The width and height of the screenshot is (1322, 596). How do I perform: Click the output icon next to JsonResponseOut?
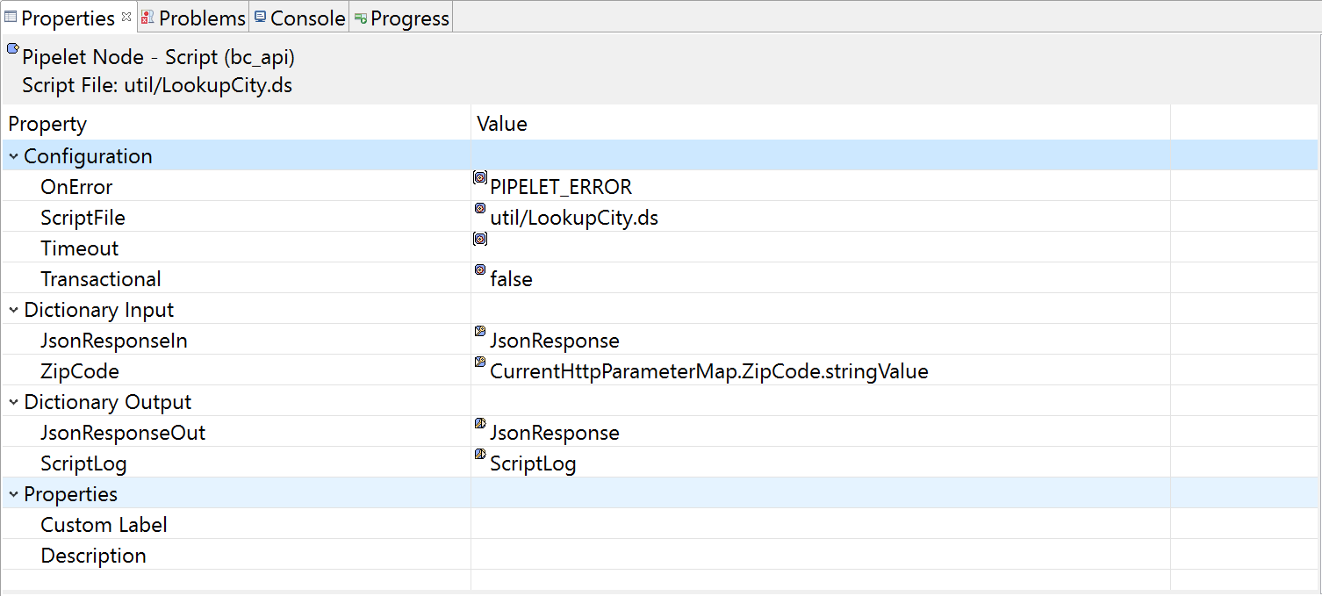point(479,423)
